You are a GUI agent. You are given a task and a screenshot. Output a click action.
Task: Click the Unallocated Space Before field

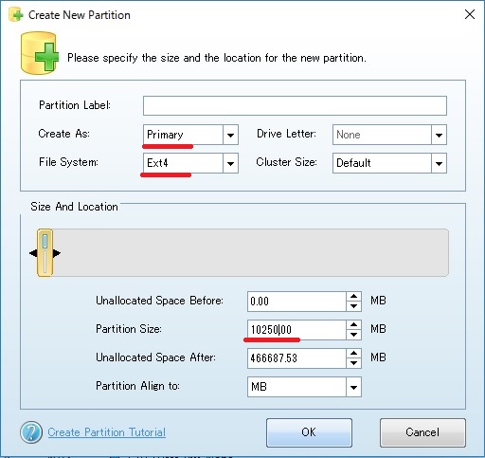coord(296,302)
